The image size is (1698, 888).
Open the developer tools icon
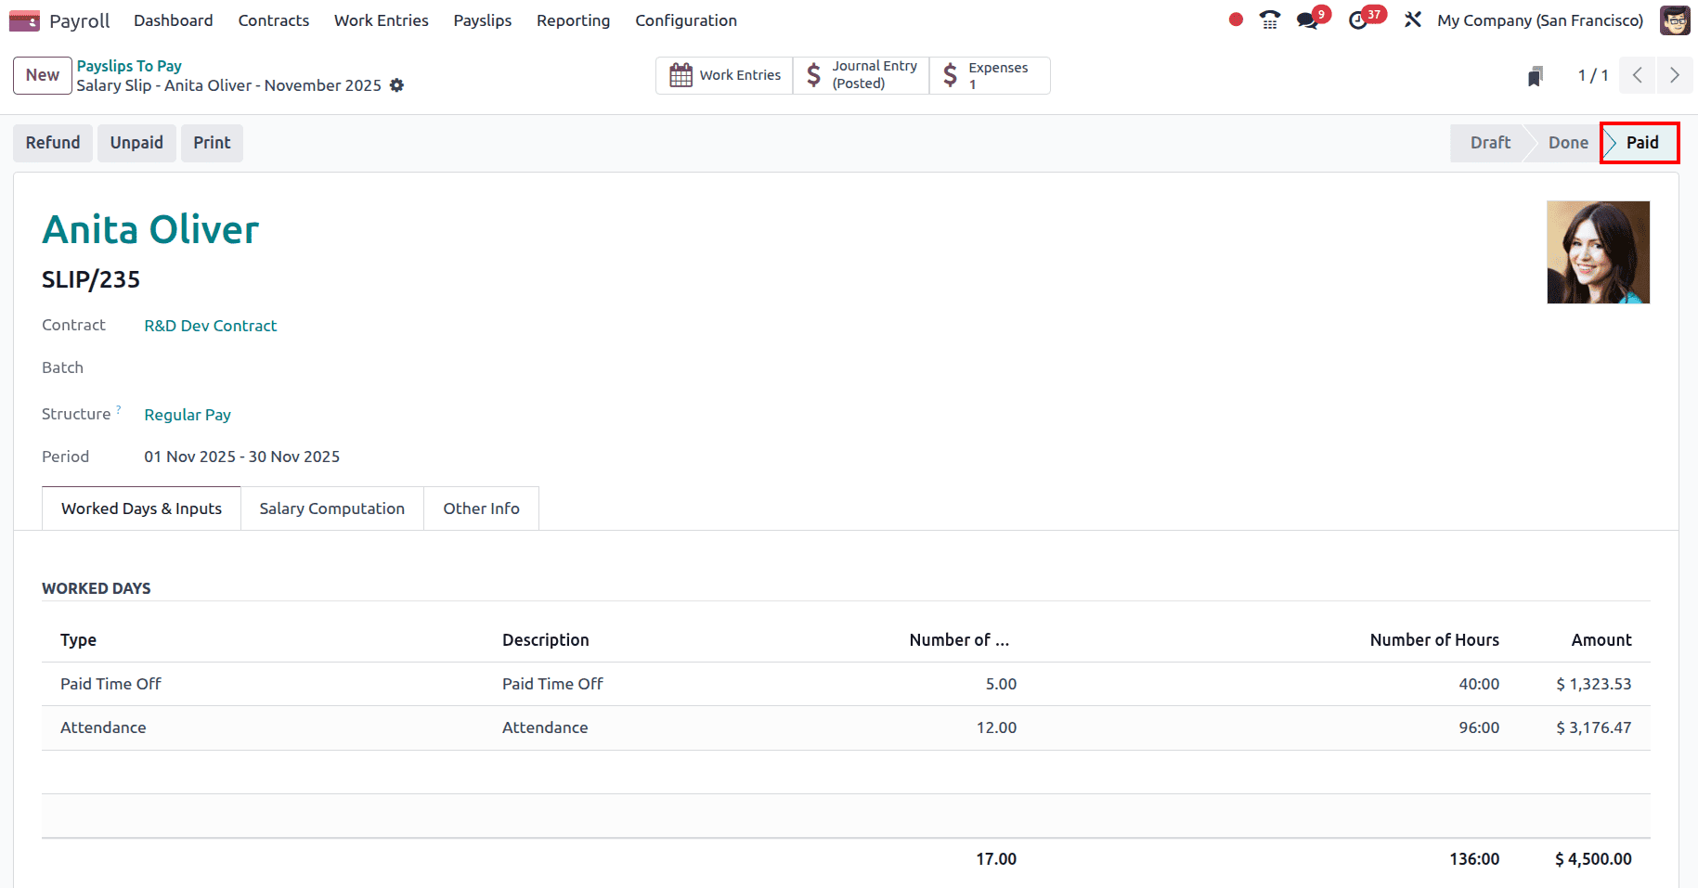(x=1412, y=19)
